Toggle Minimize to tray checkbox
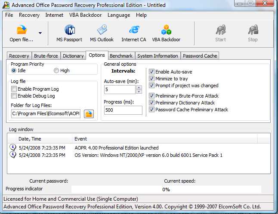The width and height of the screenshot is (278, 214). point(151,78)
